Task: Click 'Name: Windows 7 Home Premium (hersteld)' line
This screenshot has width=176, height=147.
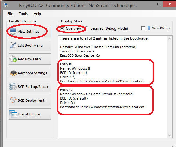Action: point(97,94)
